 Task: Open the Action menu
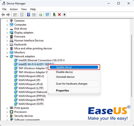click(x=14, y=9)
